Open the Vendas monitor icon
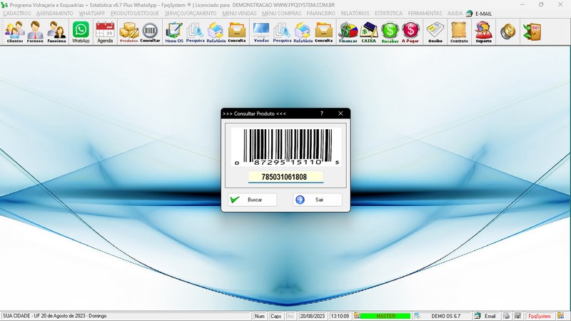The width and height of the screenshot is (571, 321). (261, 32)
